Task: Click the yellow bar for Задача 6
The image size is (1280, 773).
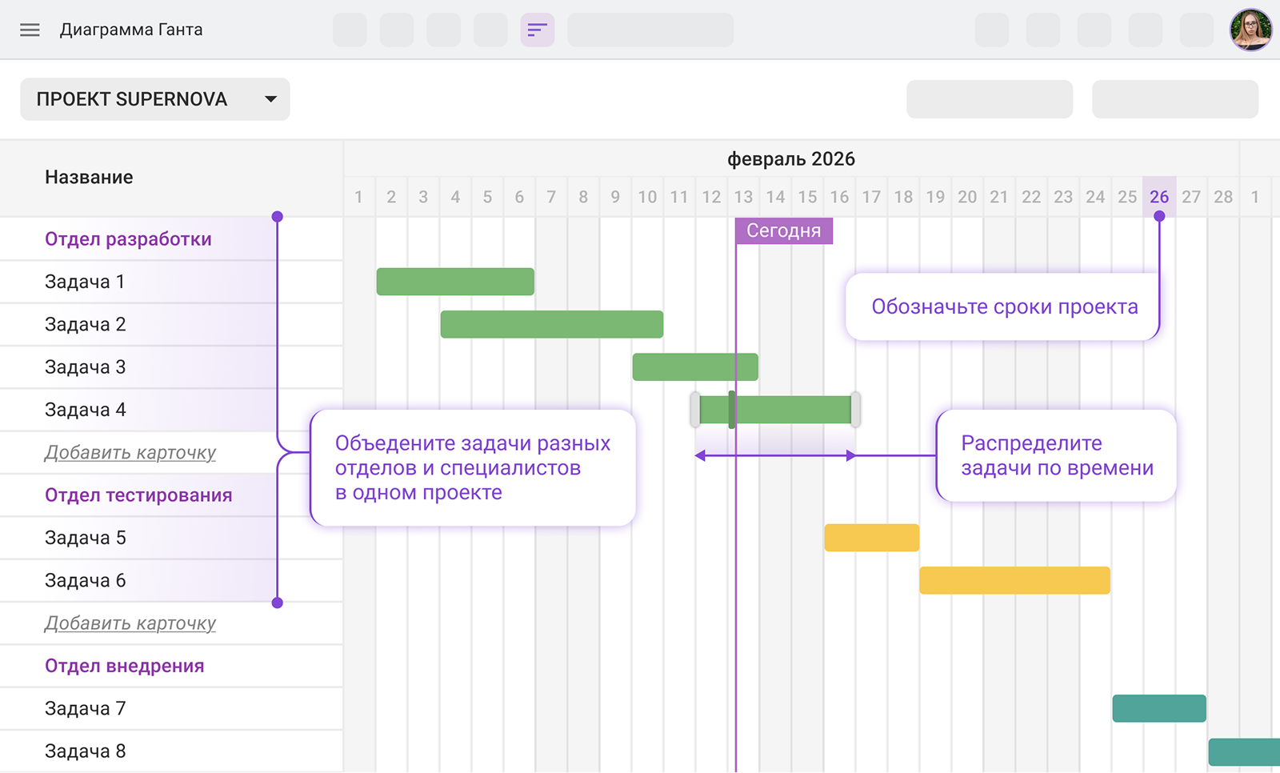Action: [1014, 580]
